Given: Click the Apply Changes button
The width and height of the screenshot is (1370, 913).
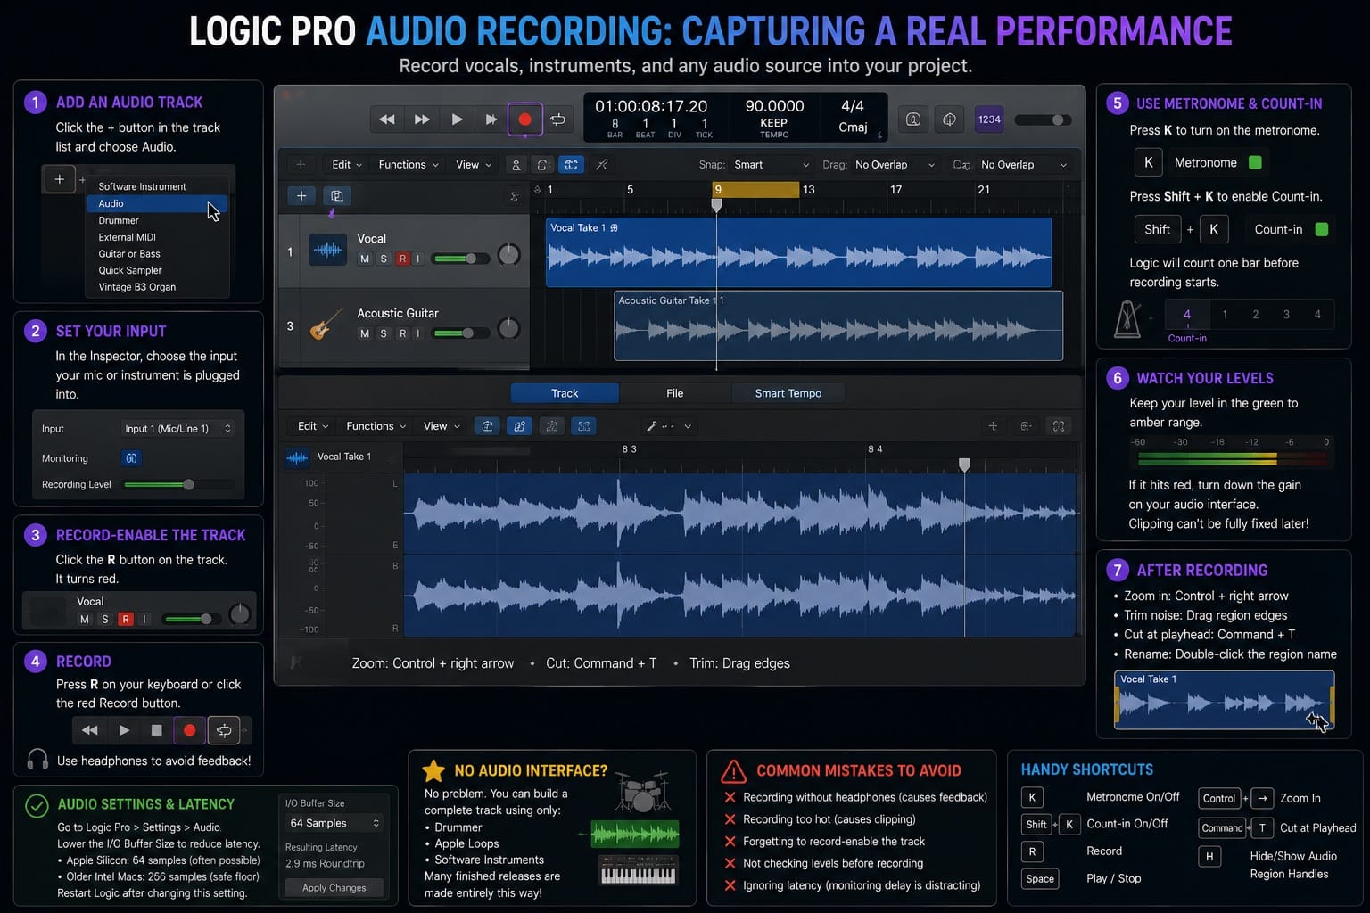Looking at the screenshot, I should click(x=334, y=888).
